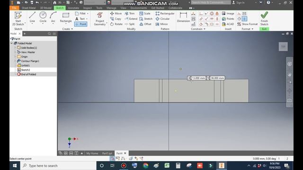Select End of Folded marker
303x170 pixels.
point(28,74)
